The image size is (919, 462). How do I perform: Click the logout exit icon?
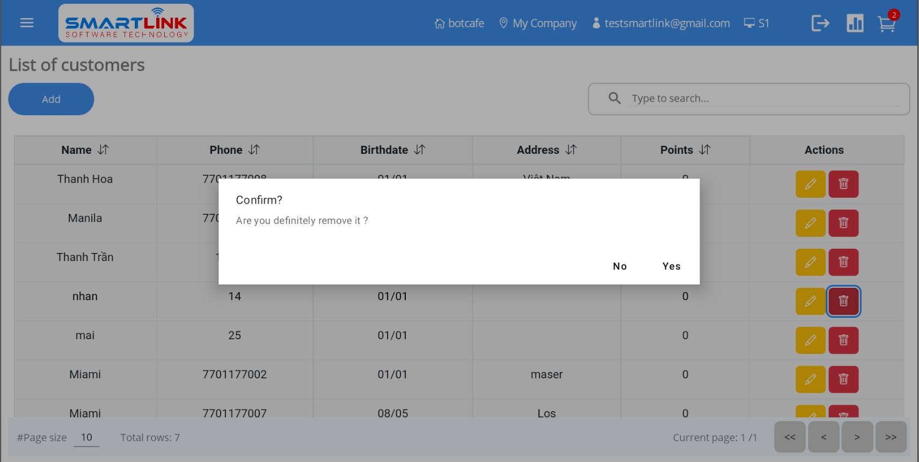coord(820,24)
